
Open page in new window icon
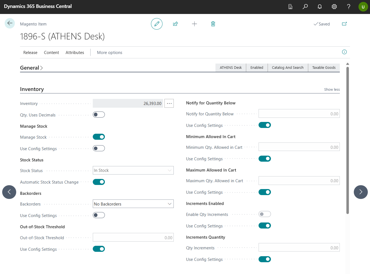pos(344,24)
